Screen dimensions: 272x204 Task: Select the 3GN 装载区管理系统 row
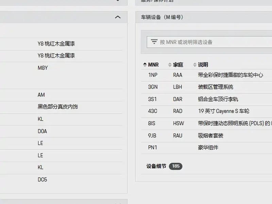pyautogui.click(x=204, y=87)
